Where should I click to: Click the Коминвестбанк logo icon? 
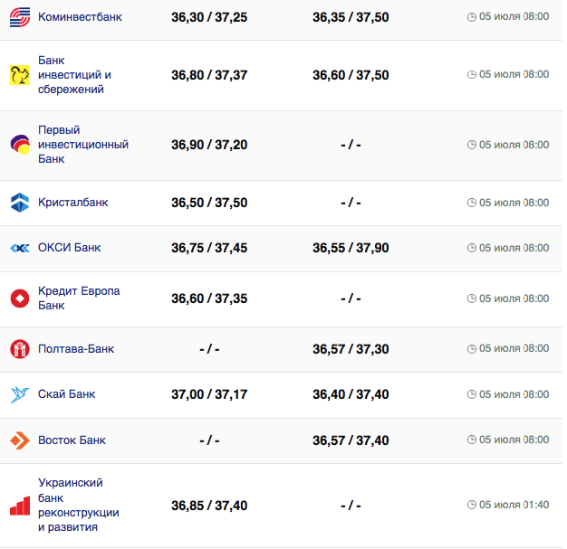[20, 17]
